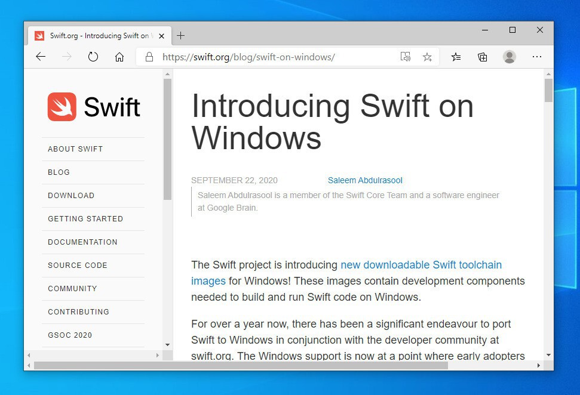This screenshot has height=395, width=580.
Task: Click the Swift bird logo in sidebar
Action: point(62,106)
